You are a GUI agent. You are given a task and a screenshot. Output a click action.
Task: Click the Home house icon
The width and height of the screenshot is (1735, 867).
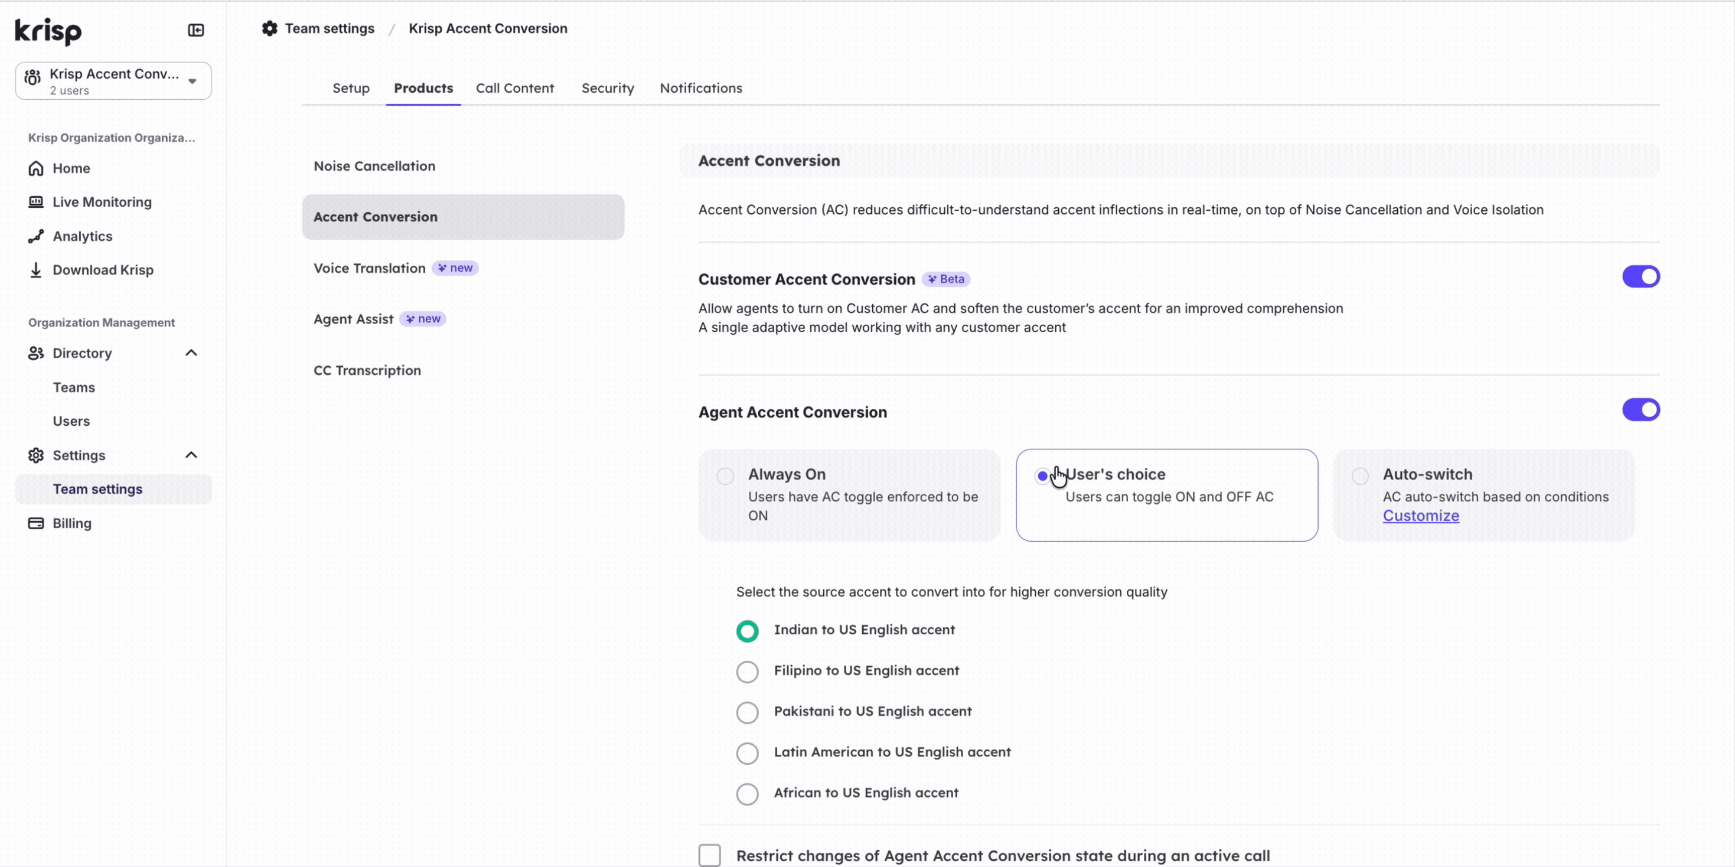35,168
